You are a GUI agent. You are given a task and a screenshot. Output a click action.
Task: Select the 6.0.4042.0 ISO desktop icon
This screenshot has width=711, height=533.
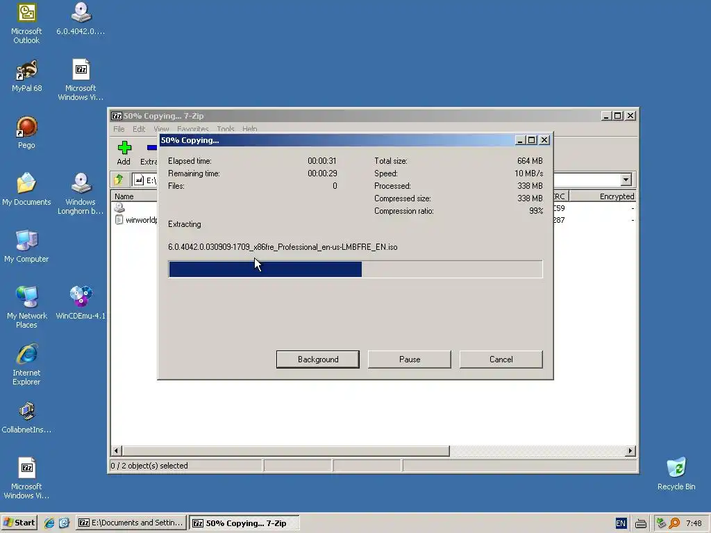coord(81,19)
